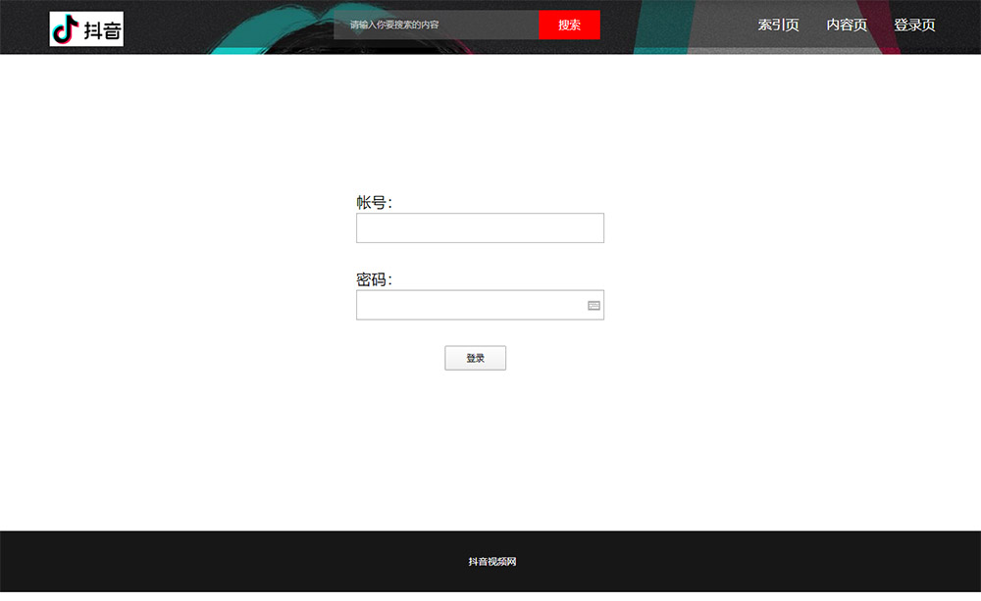Screen dimensions: 981x601
Task: Click the keyboard icon in password field
Action: (x=594, y=305)
